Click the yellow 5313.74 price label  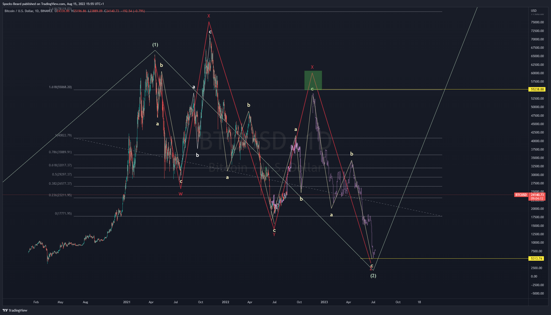[536, 259]
